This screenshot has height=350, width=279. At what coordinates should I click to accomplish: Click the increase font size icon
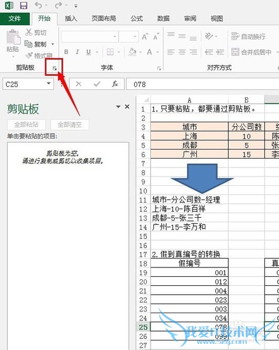145,36
